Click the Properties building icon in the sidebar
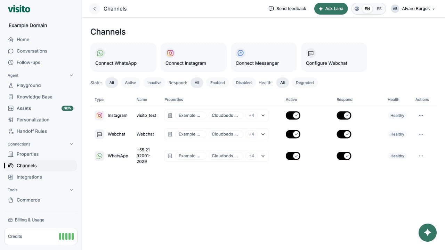The image size is (445, 250). click(x=11, y=154)
